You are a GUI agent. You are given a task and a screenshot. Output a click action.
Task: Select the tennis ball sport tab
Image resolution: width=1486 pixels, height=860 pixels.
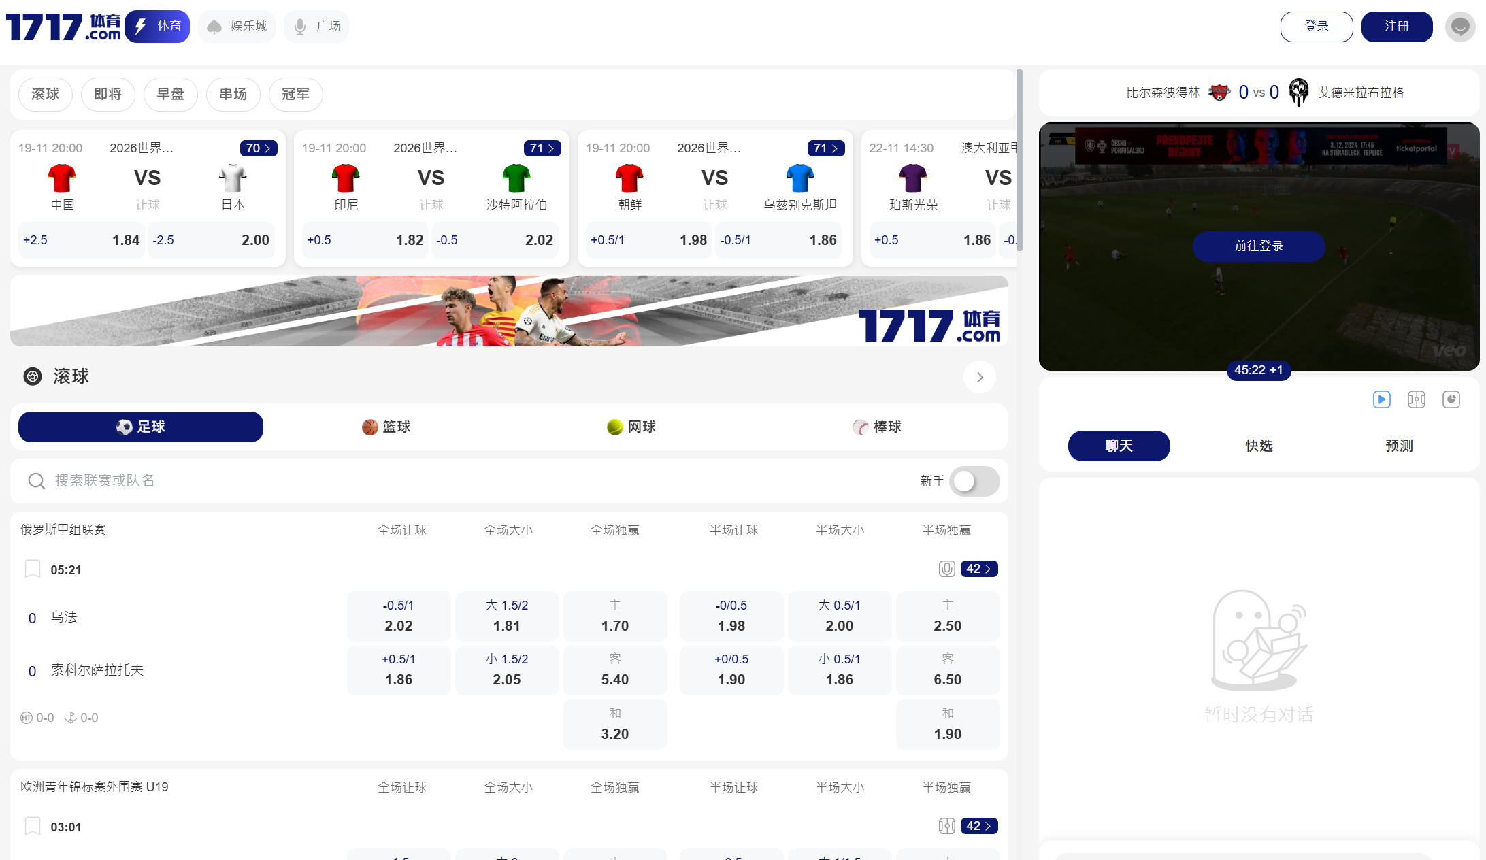[631, 427]
